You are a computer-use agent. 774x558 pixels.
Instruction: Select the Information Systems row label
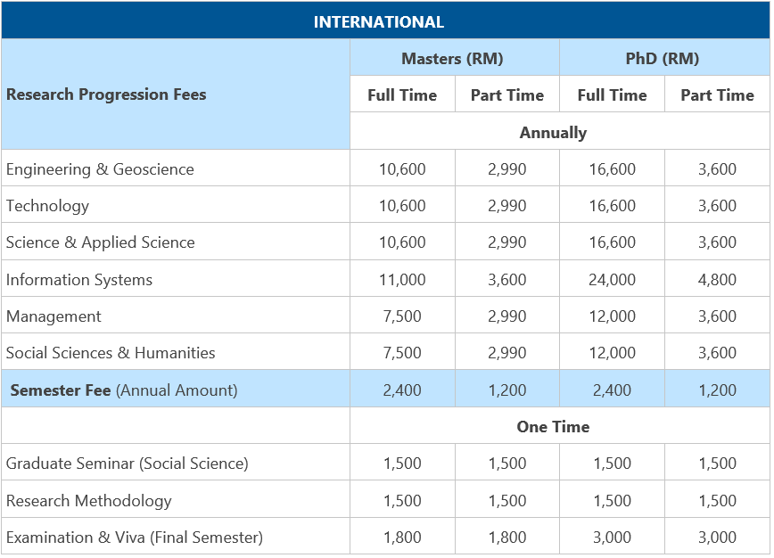point(79,280)
